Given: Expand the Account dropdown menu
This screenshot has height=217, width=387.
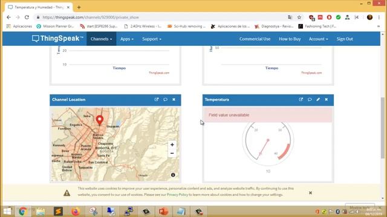Looking at the screenshot, I should (x=319, y=39).
